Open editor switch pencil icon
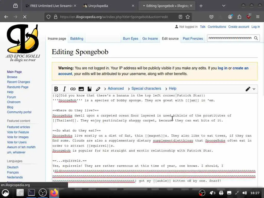The height and width of the screenshot is (198, 264). pyautogui.click(x=248, y=89)
